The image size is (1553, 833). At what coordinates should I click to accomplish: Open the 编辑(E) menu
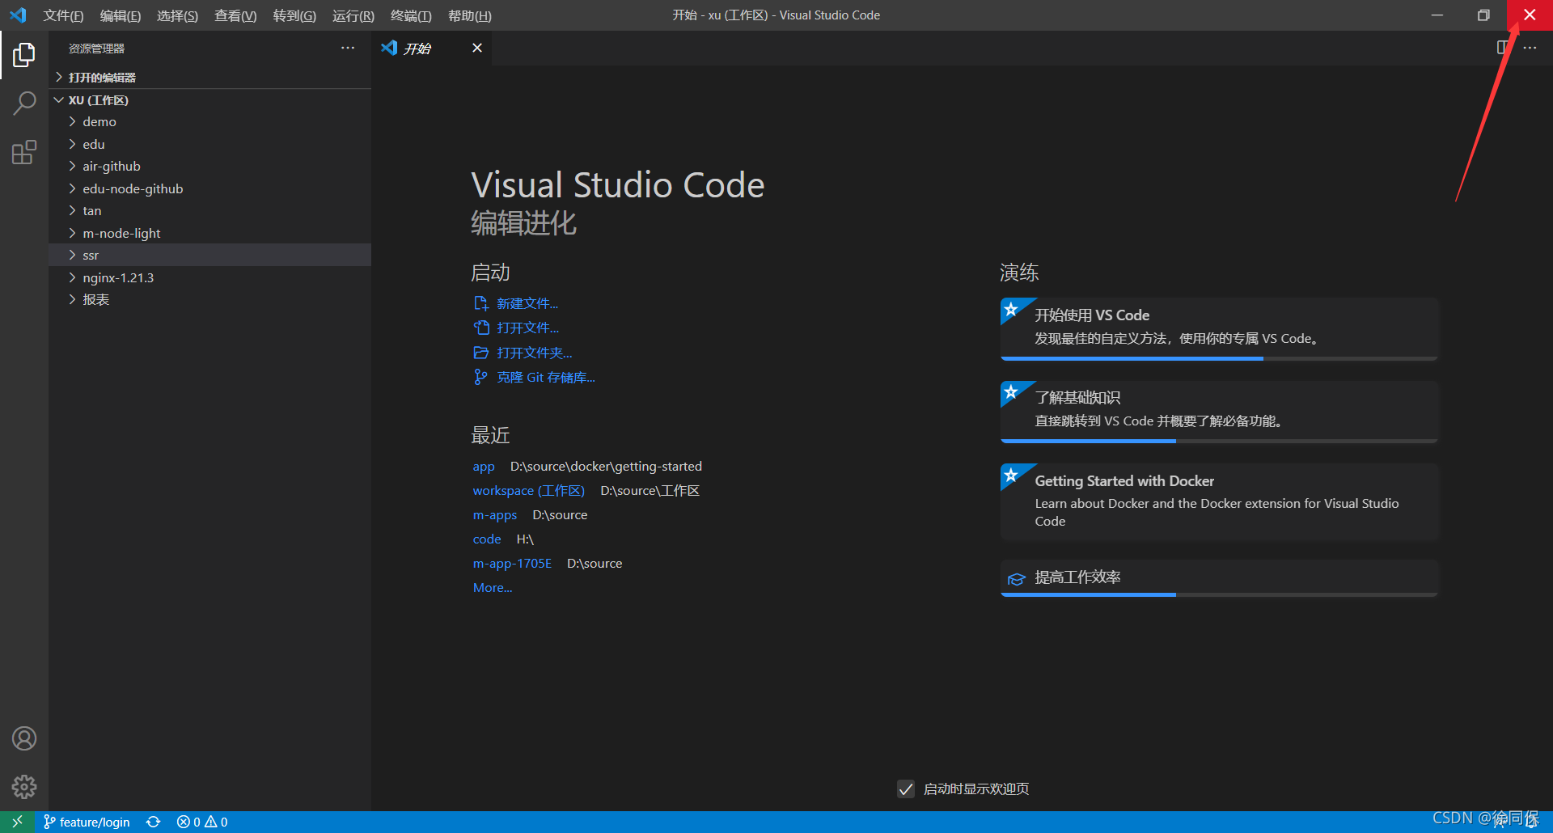(x=121, y=15)
